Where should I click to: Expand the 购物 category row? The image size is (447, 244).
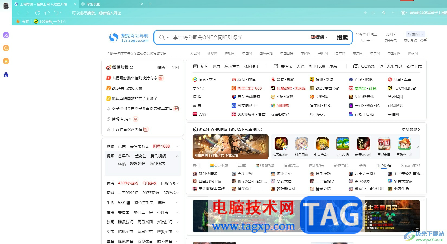177,146
